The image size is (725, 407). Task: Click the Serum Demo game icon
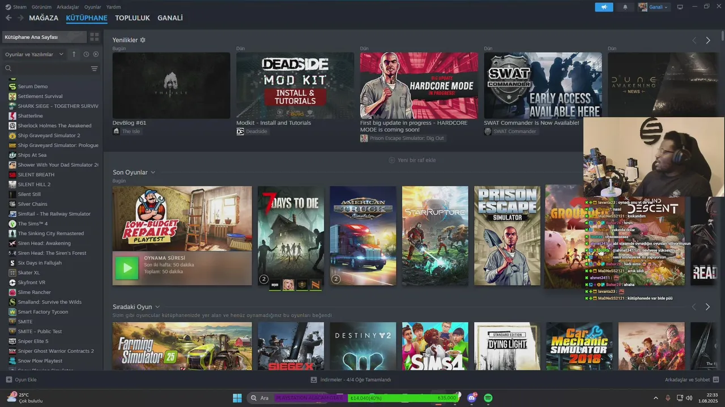pos(12,86)
